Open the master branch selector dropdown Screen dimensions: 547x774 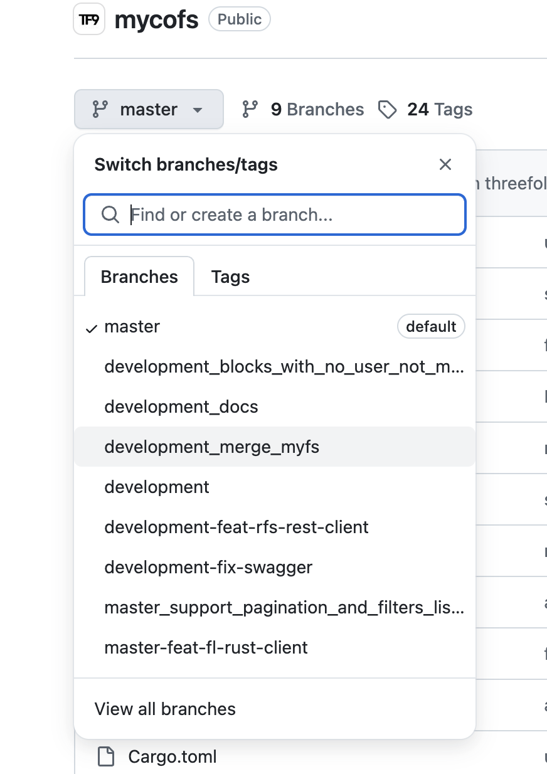149,110
